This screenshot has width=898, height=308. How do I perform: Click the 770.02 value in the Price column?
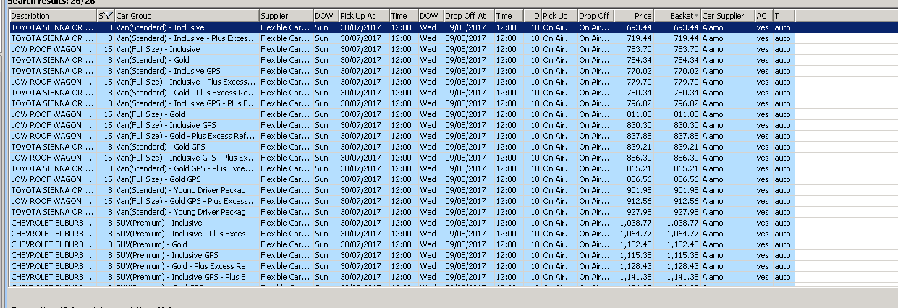pos(639,71)
